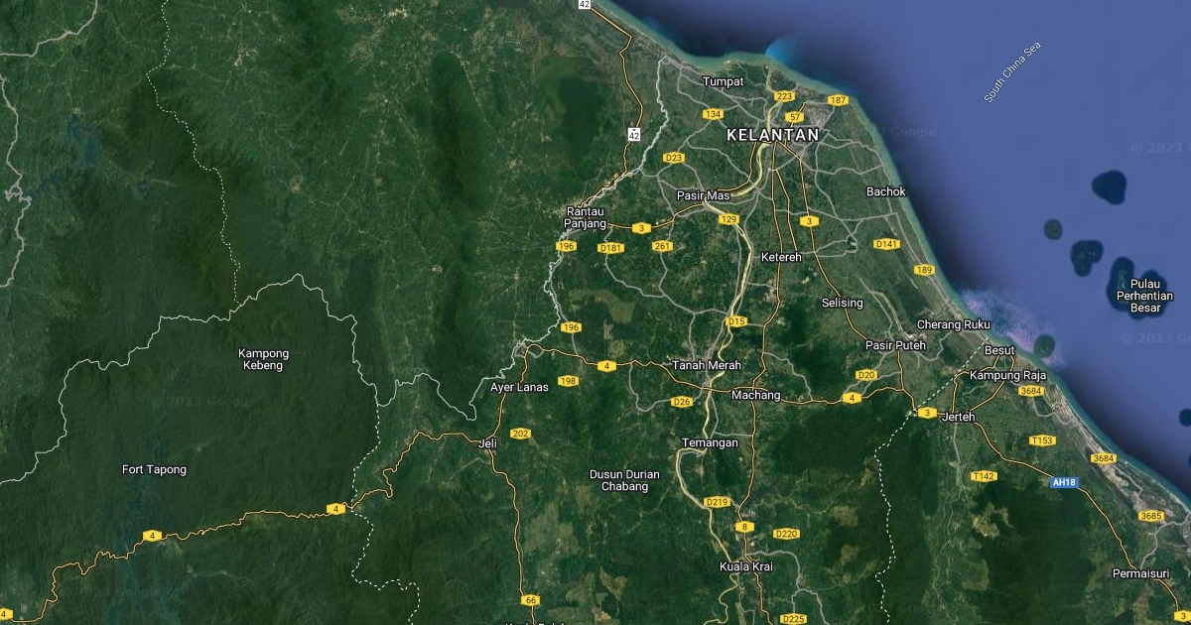
Task: Click the Pasir Mas label
Action: (703, 195)
